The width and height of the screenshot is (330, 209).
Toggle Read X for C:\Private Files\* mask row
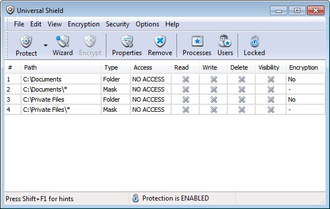point(185,110)
